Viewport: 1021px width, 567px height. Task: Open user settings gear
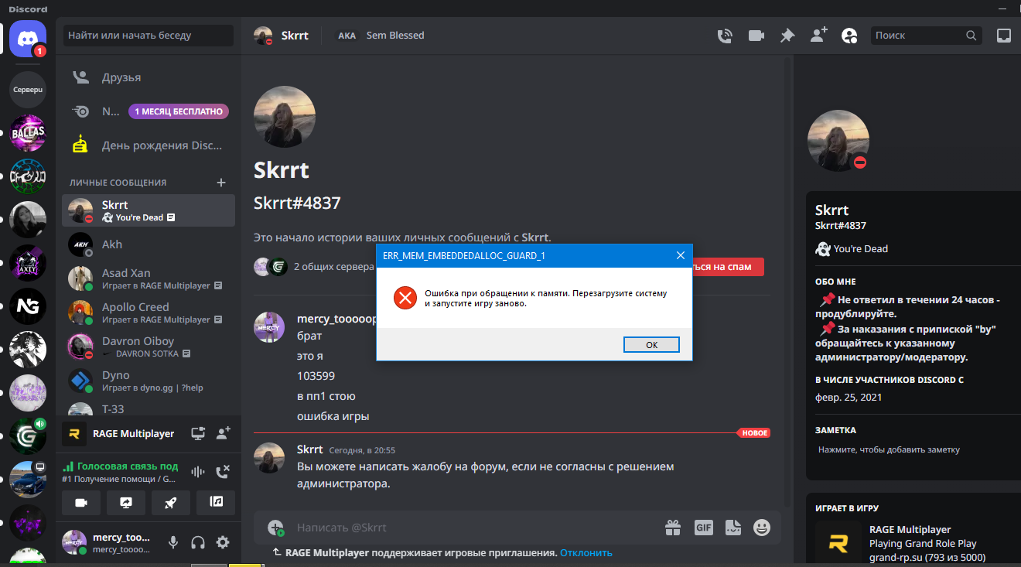click(223, 542)
